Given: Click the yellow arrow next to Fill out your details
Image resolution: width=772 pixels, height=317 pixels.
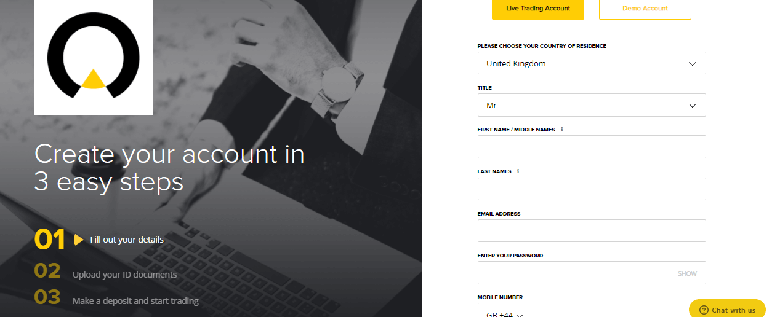Looking at the screenshot, I should point(79,240).
